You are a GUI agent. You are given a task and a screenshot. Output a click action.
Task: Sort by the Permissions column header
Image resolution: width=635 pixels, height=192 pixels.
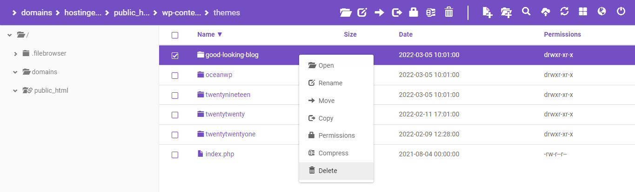click(562, 34)
